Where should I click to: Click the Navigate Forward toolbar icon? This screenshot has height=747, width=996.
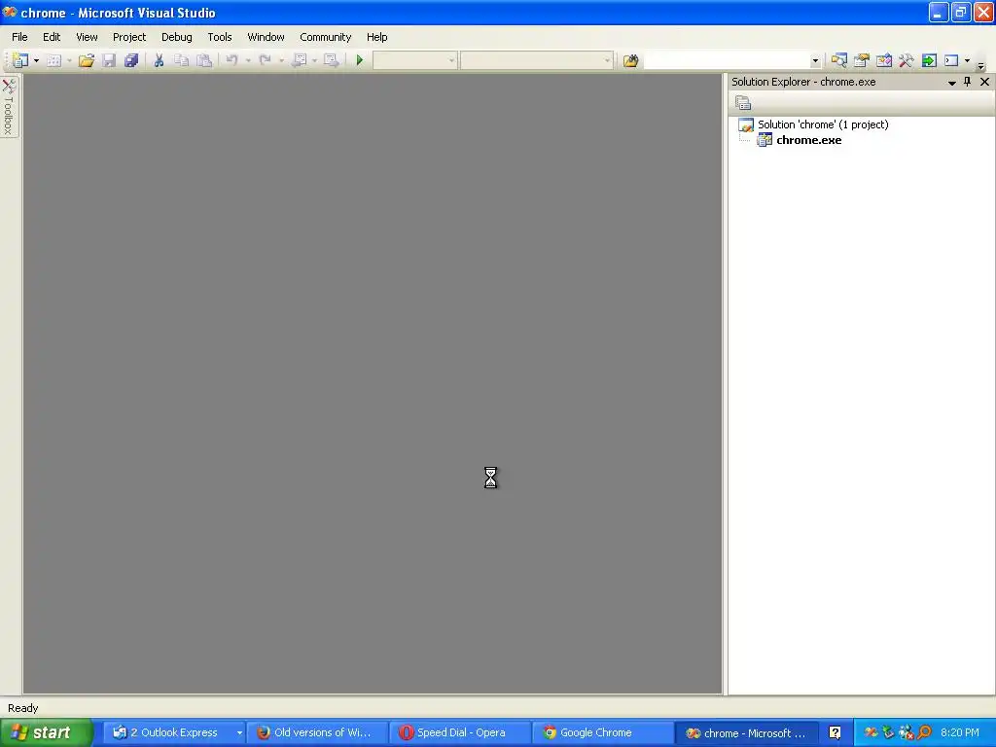(x=331, y=60)
